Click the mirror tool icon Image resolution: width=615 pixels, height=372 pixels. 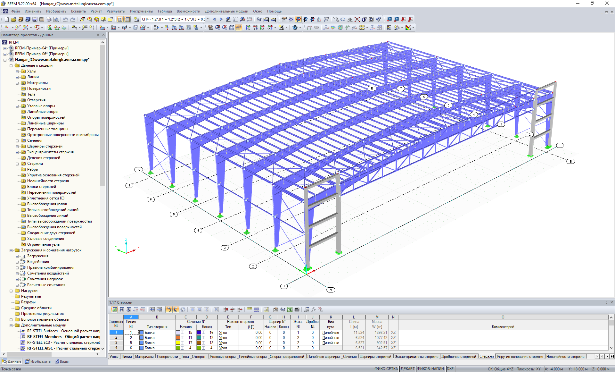point(350,19)
